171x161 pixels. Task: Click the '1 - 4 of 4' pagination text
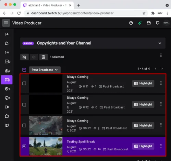tap(144, 69)
